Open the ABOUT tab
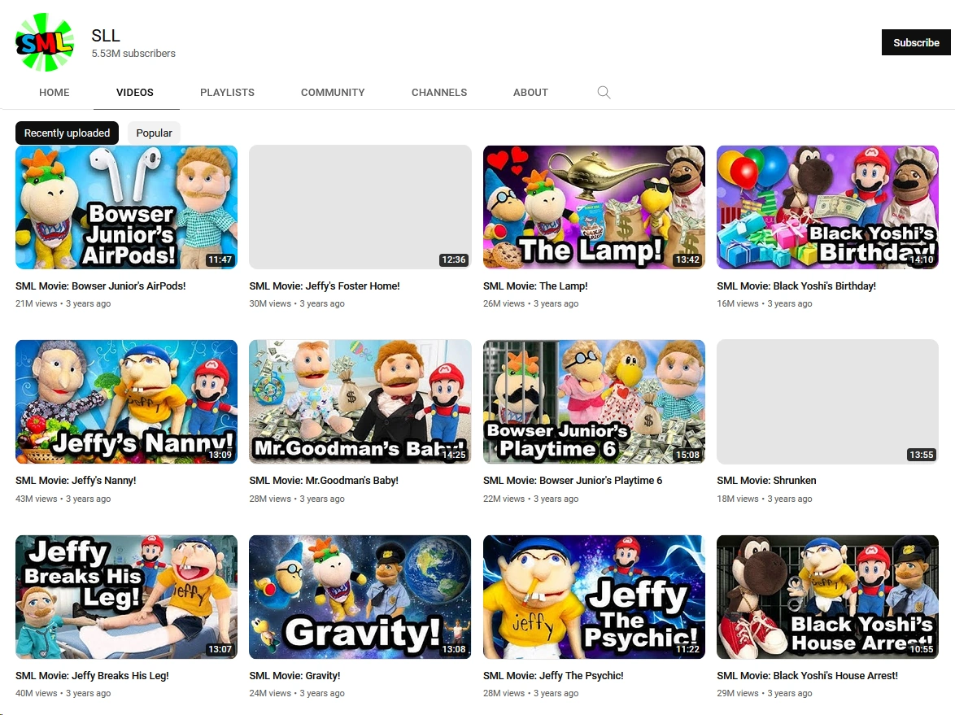The height and width of the screenshot is (715, 955). click(530, 92)
